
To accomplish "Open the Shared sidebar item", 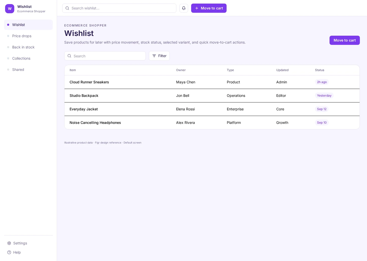I will (x=28, y=70).
